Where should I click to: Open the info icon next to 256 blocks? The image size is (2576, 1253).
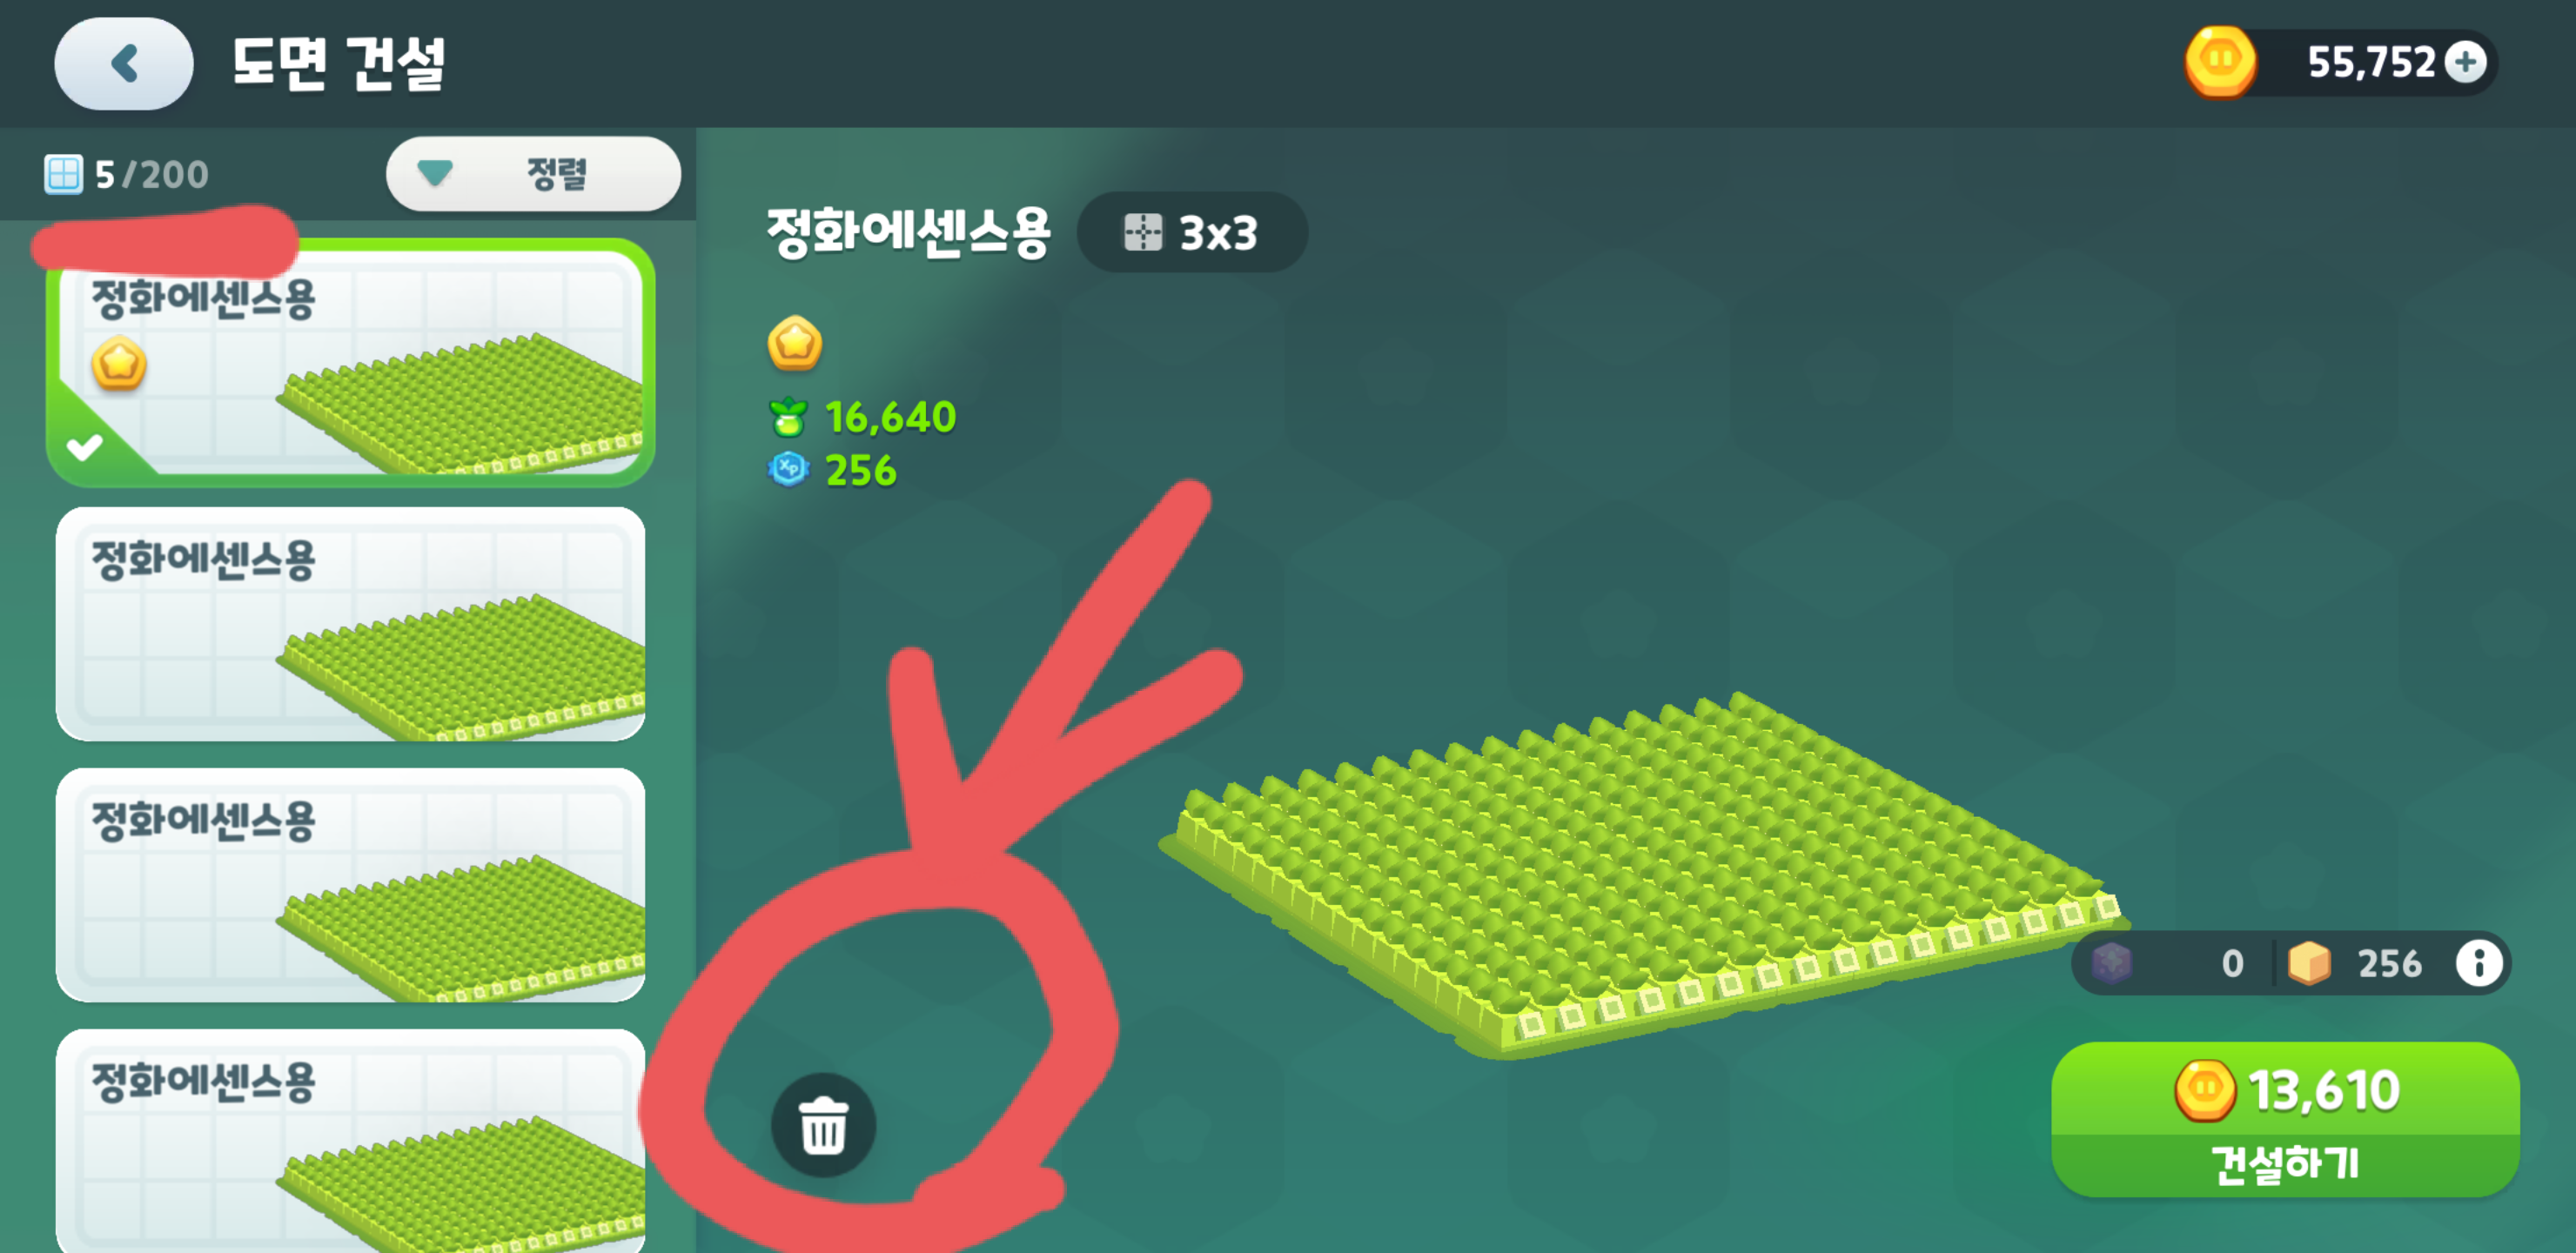(x=2478, y=963)
